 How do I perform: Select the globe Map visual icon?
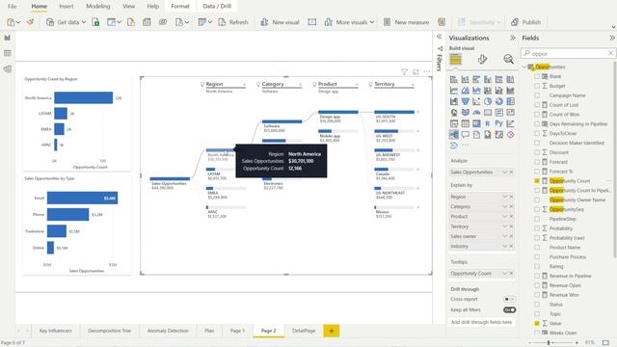(x=454, y=113)
